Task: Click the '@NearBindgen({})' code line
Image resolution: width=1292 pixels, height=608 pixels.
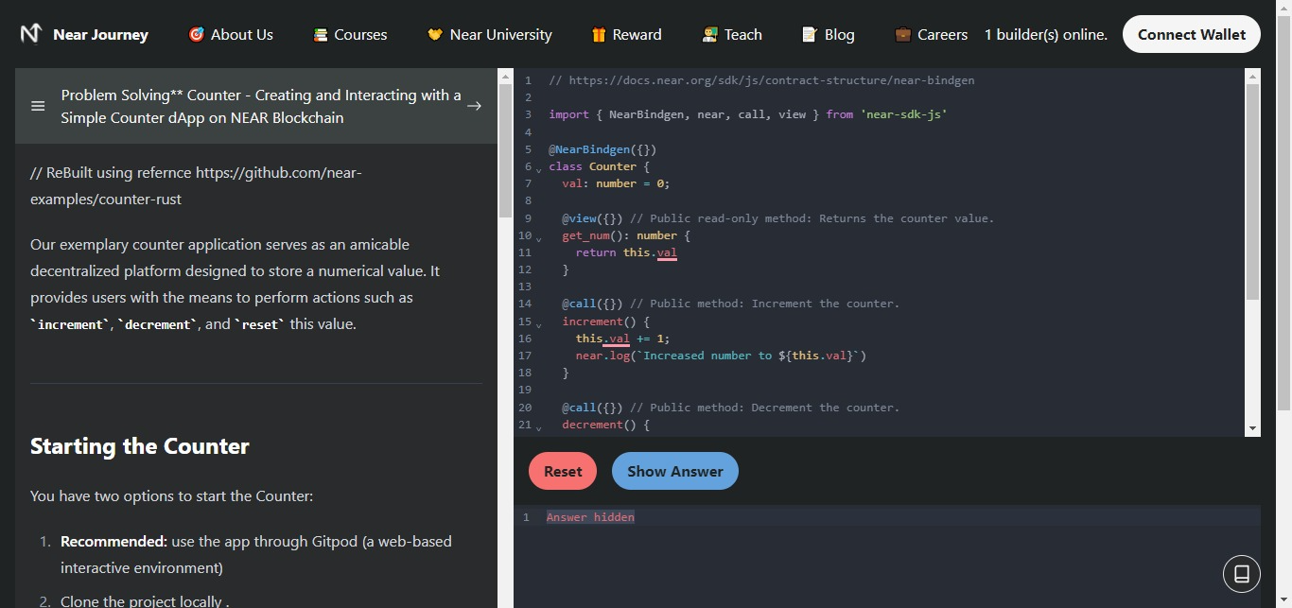Action: (x=602, y=149)
